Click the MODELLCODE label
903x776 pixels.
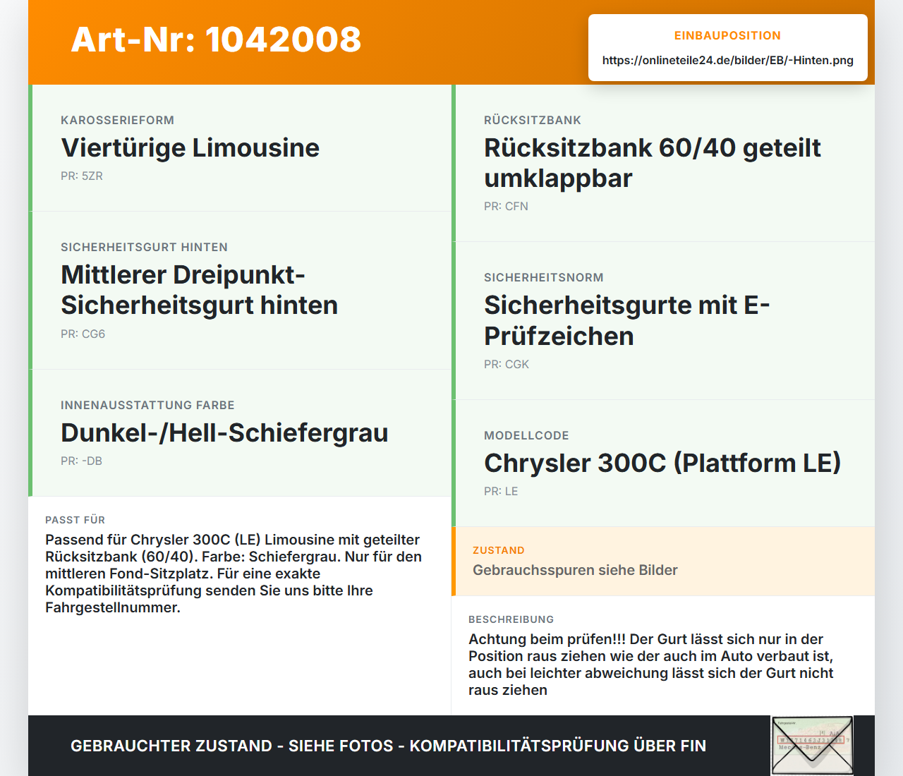point(526,436)
